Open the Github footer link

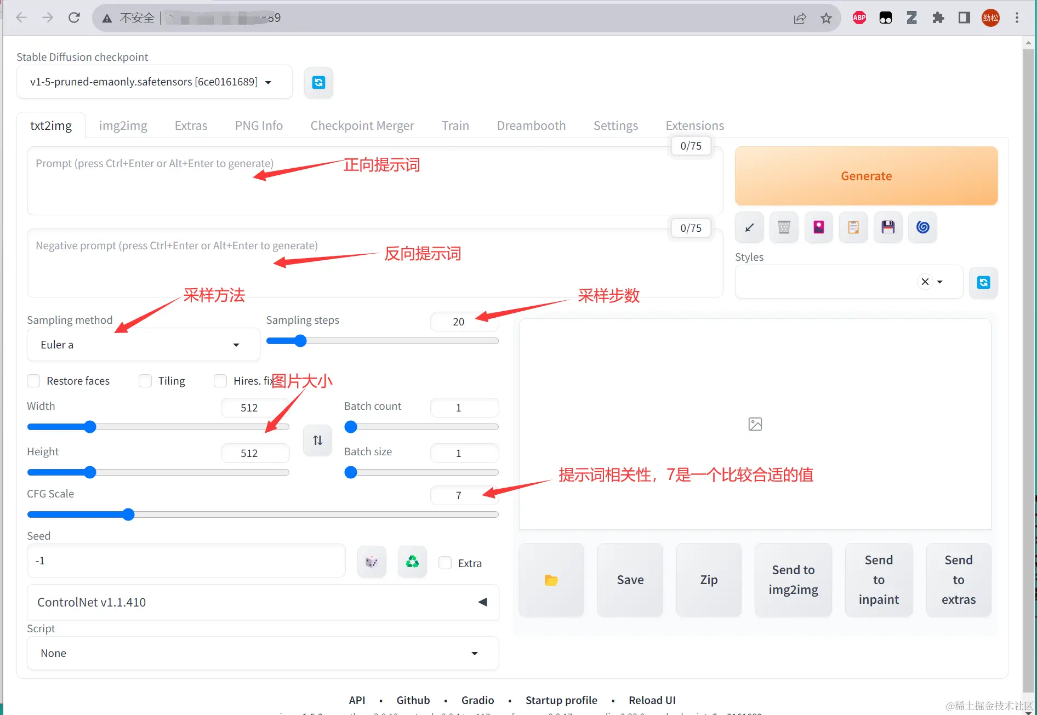point(413,700)
